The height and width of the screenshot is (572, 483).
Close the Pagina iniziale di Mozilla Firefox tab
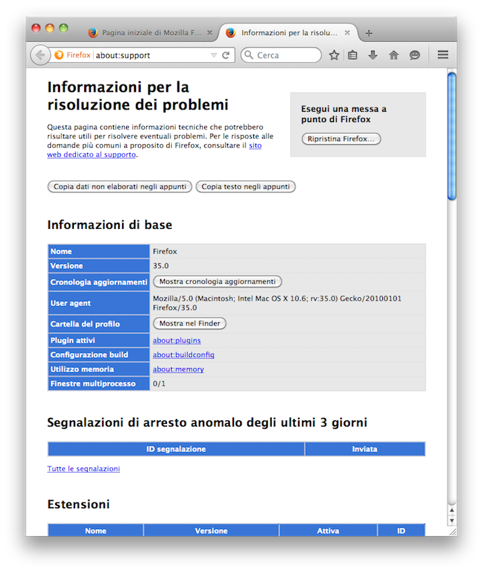point(210,33)
